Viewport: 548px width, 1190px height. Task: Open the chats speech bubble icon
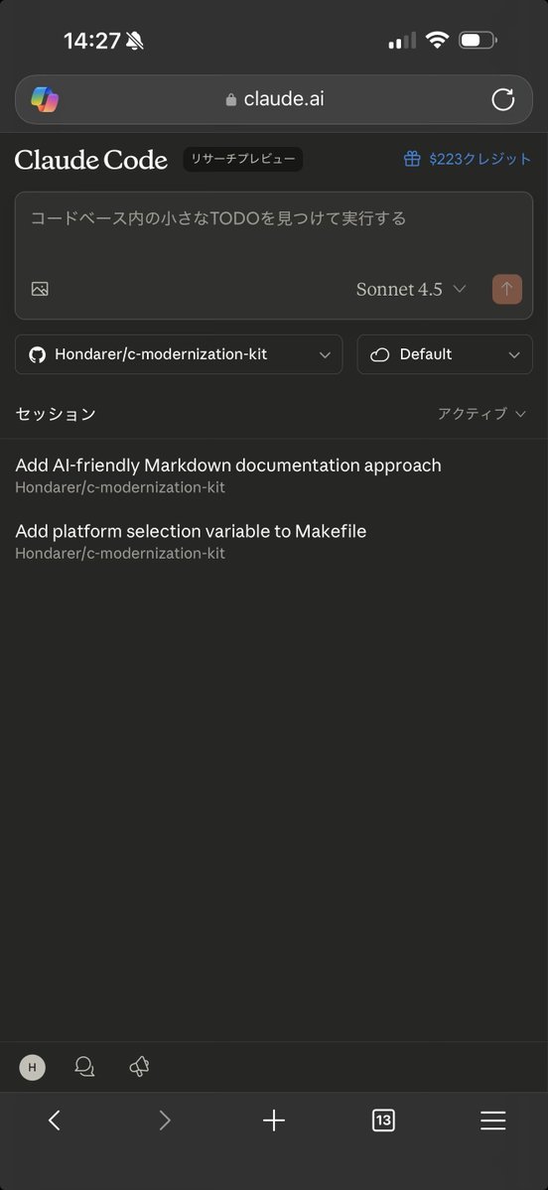click(85, 1067)
